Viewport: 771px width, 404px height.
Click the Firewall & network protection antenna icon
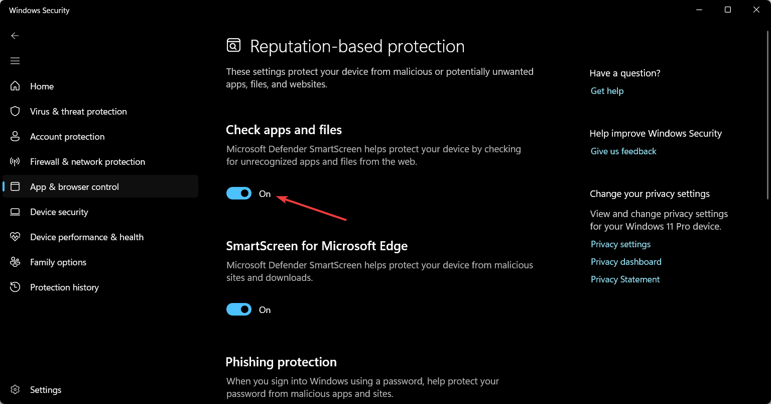(15, 162)
